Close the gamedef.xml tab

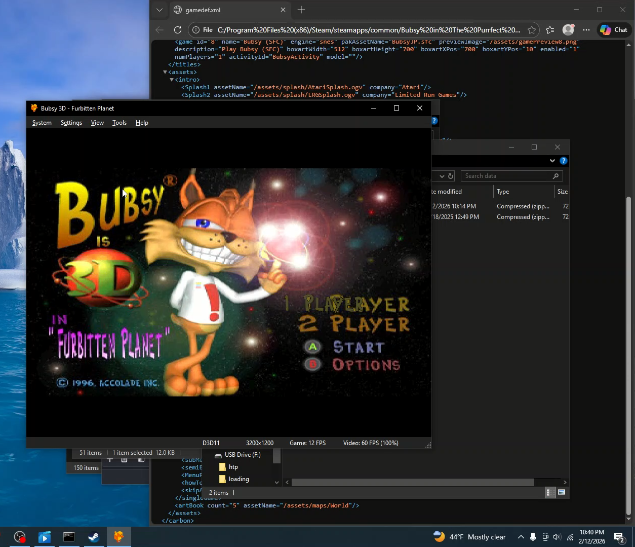[283, 10]
